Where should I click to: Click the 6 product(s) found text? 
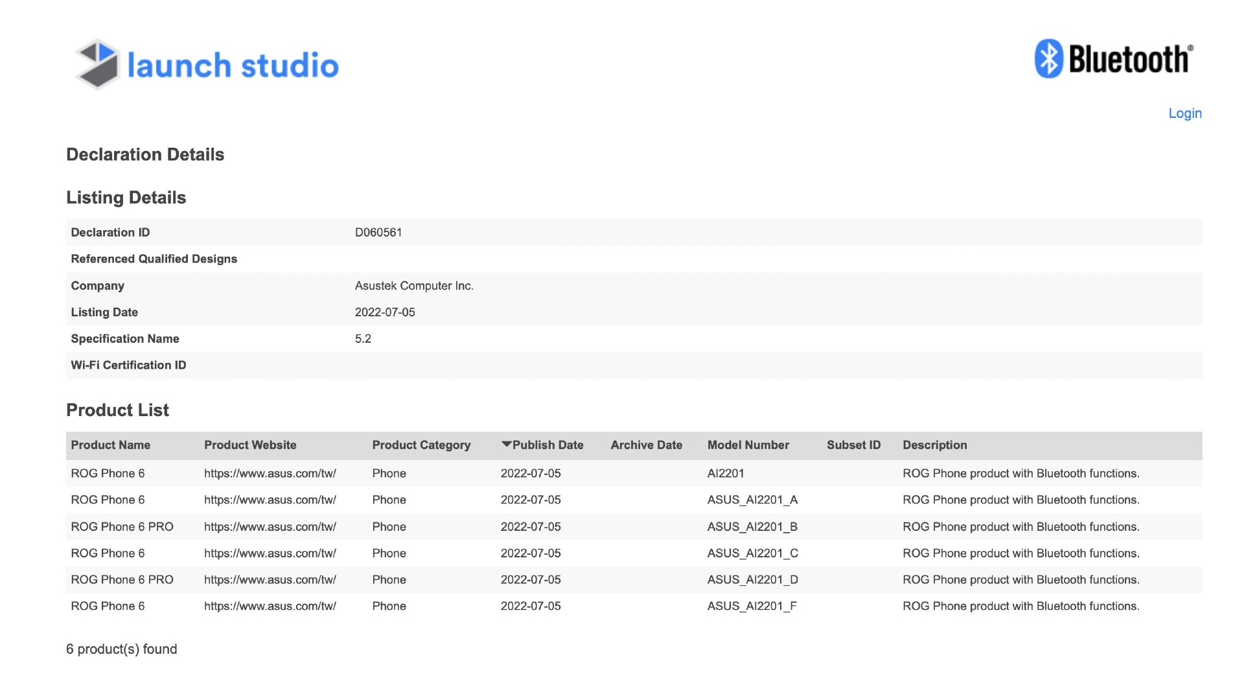point(121,649)
